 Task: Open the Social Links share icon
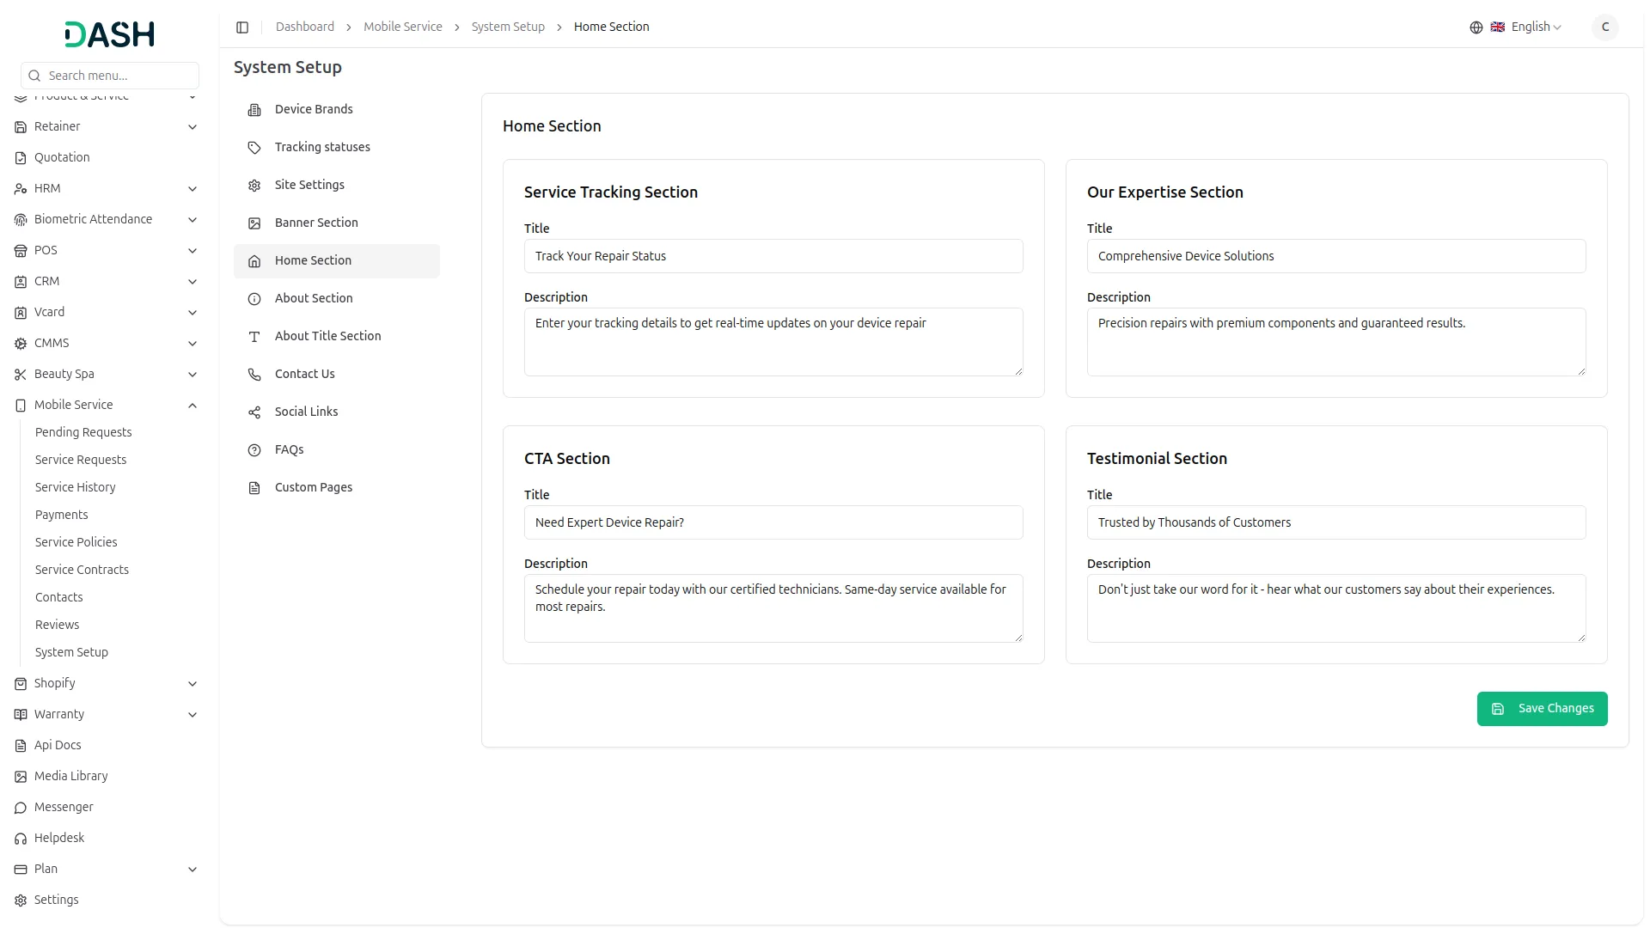point(254,412)
